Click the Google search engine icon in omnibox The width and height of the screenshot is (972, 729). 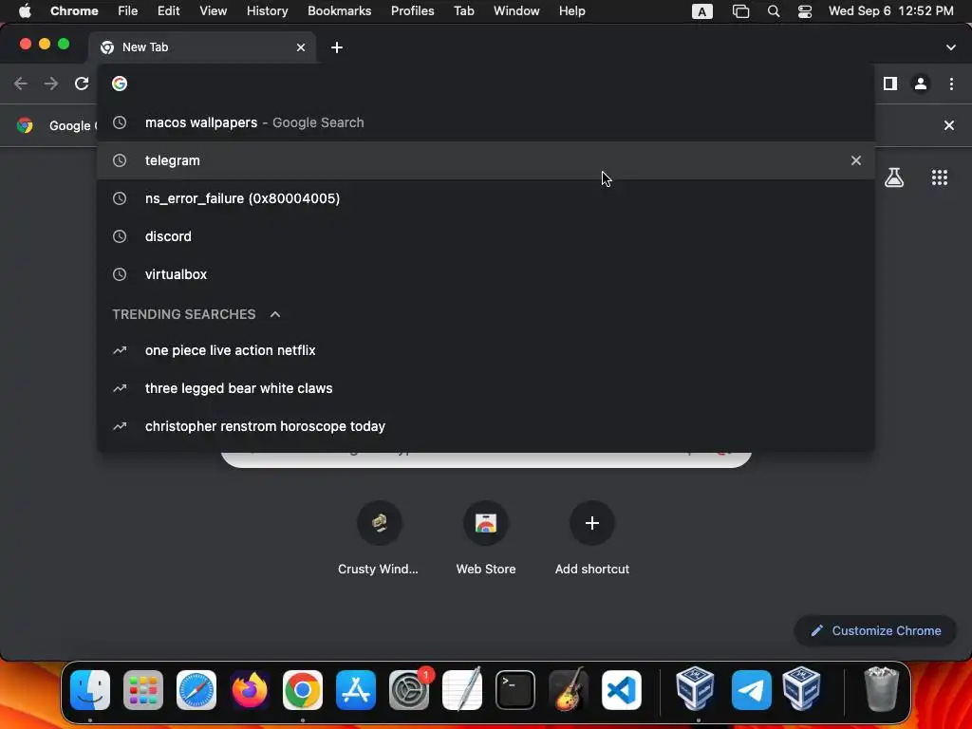click(120, 84)
